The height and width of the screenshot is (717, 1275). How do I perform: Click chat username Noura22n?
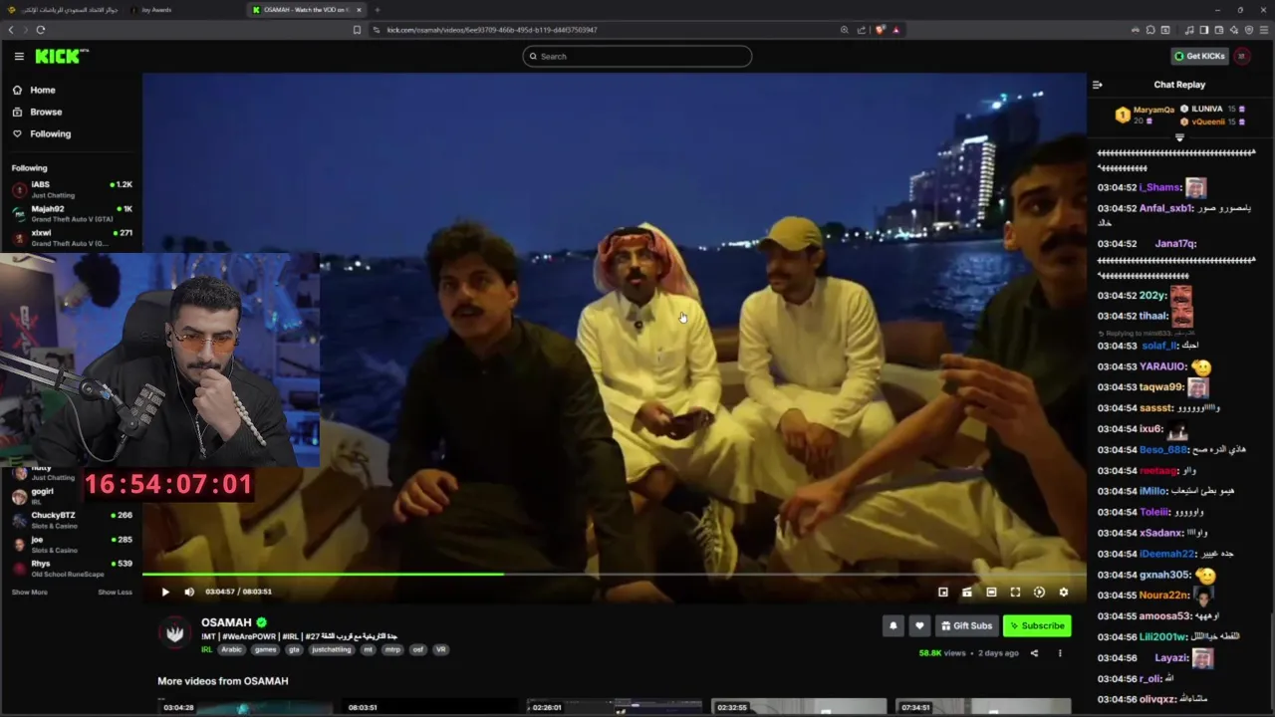(1163, 596)
